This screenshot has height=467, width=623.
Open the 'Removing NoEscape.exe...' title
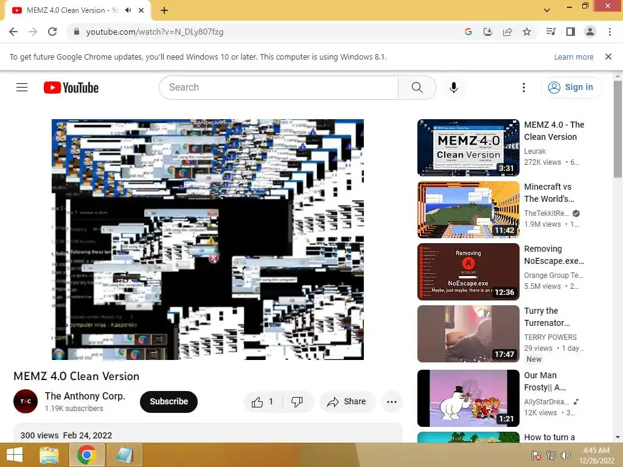pyautogui.click(x=554, y=255)
